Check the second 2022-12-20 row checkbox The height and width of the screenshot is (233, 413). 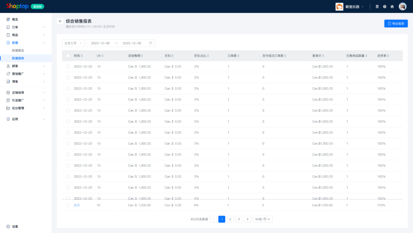click(x=68, y=77)
